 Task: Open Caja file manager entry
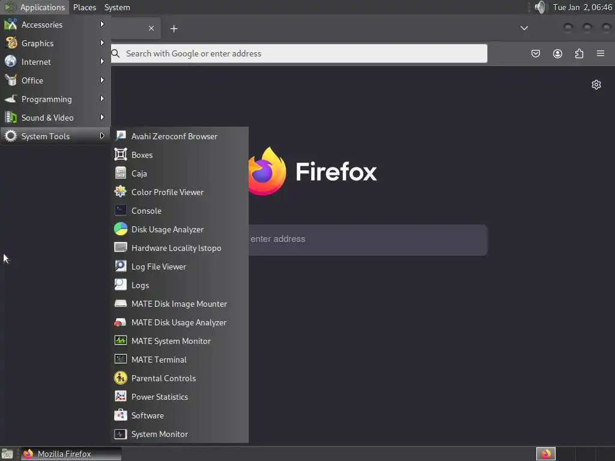[180, 173]
